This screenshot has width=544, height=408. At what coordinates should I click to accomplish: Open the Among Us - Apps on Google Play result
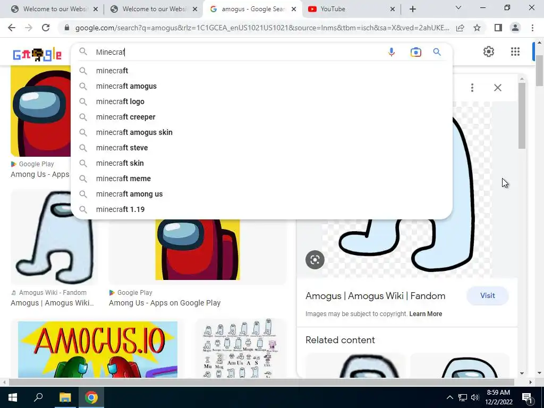pyautogui.click(x=165, y=303)
